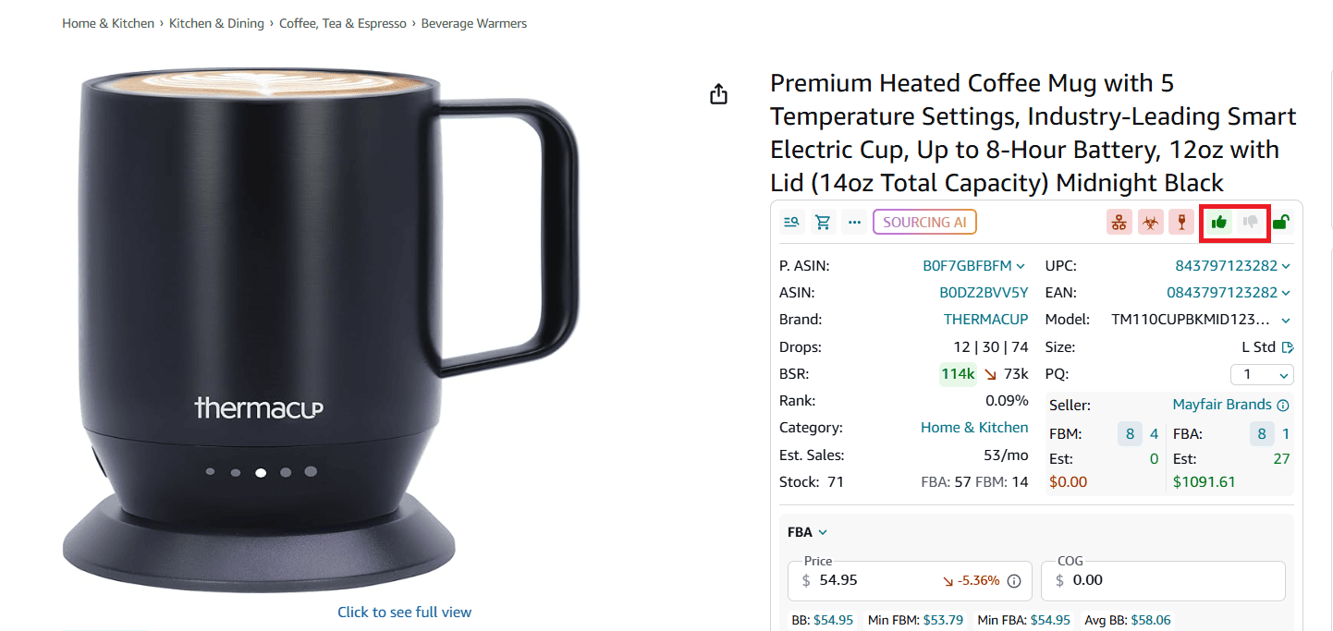Click the variations org-chart icon
1333x631 pixels.
pos(1119,222)
